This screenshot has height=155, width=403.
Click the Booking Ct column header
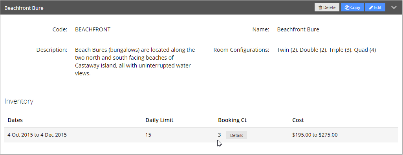pos(233,120)
